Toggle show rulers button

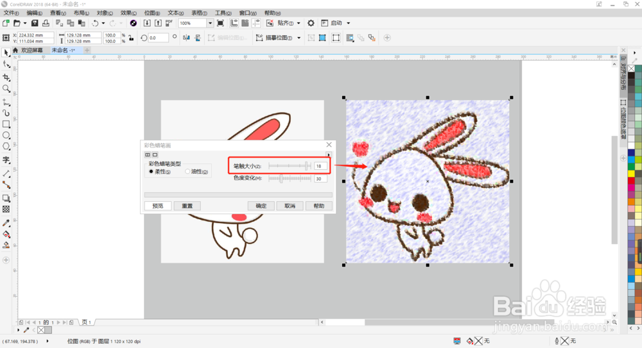(x=234, y=23)
